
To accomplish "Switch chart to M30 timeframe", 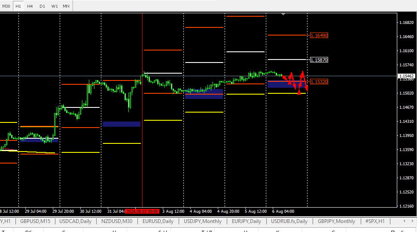I will click(x=6, y=6).
